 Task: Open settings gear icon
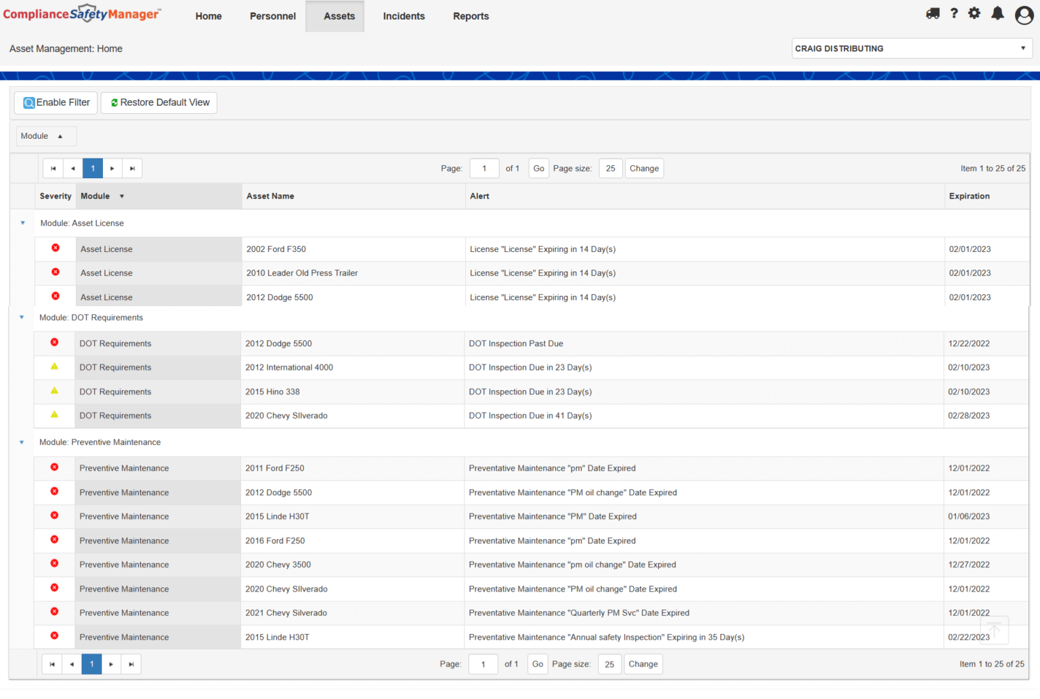[x=974, y=14]
